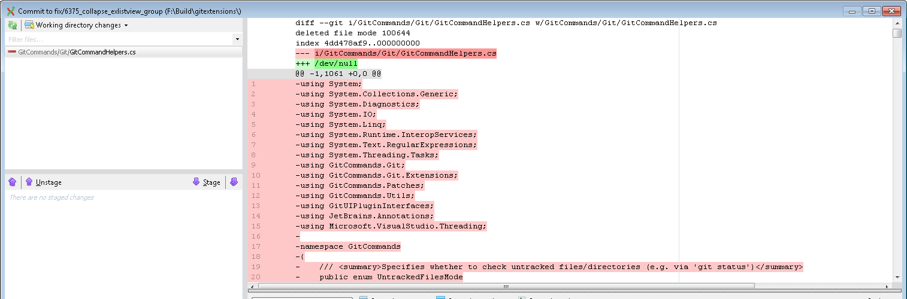
Task: Click the '-using GitCommands.Git;' line
Action: [x=350, y=165]
